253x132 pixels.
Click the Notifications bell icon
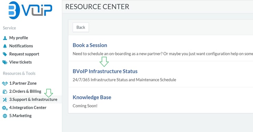point(5,46)
